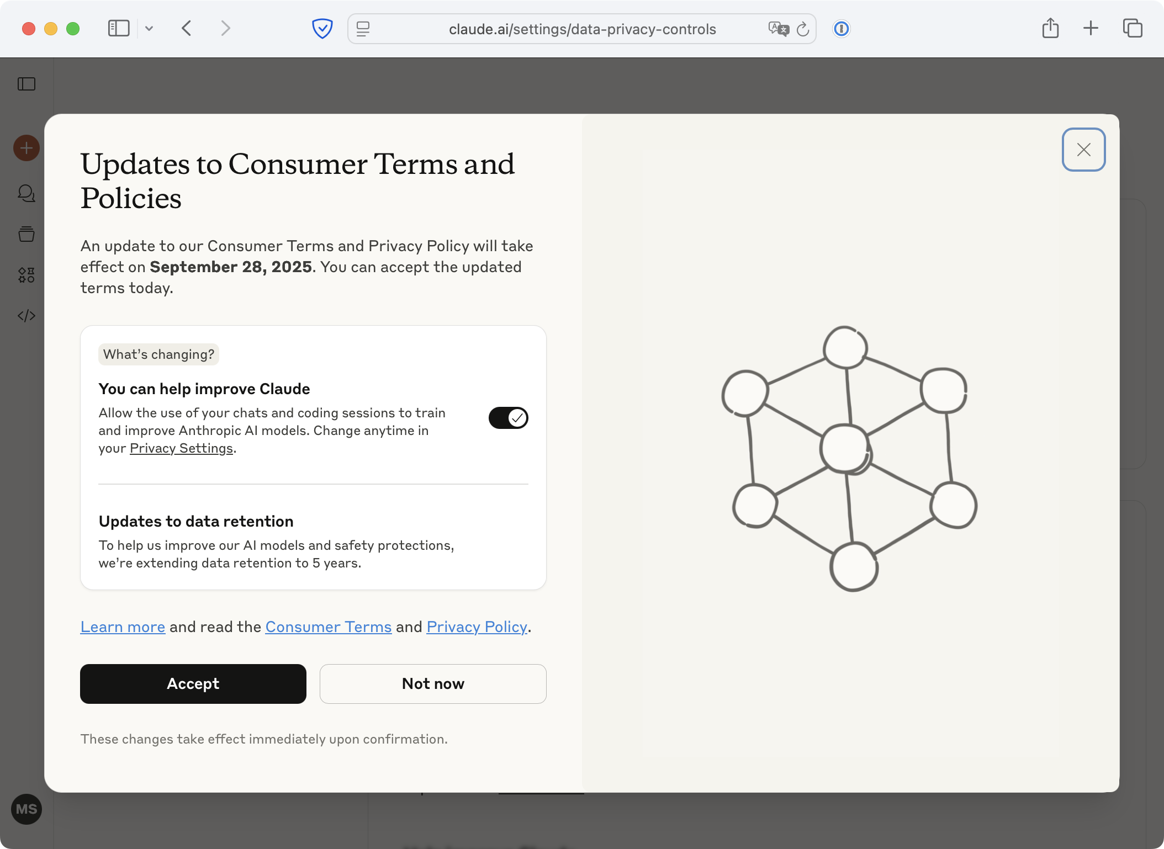Open the chats icon in sidebar
1164x849 pixels.
tap(27, 193)
